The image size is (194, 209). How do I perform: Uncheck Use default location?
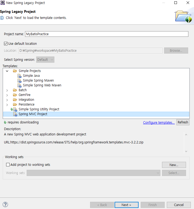pyautogui.click(x=6, y=44)
